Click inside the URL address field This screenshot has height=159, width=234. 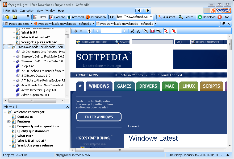tap(132, 17)
